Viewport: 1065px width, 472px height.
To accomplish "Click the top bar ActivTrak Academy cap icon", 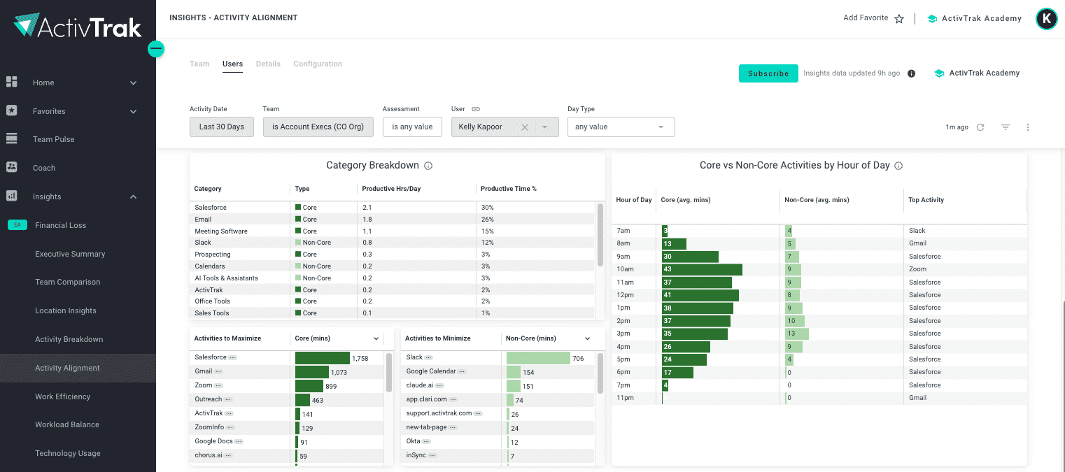I will (932, 19).
